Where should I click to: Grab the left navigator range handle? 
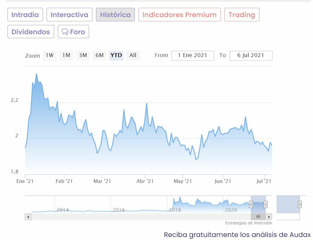[251, 205]
